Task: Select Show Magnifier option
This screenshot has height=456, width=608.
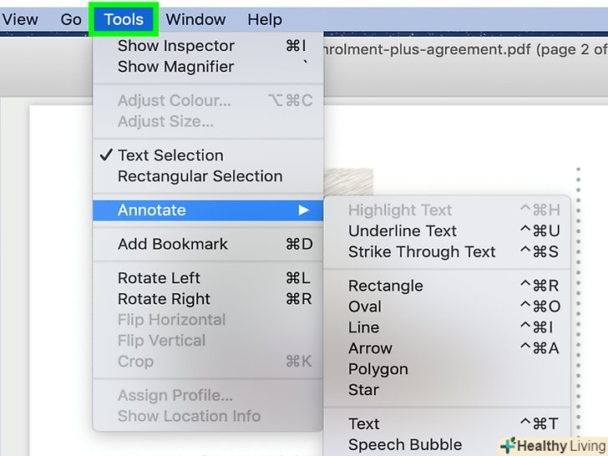Action: tap(176, 67)
